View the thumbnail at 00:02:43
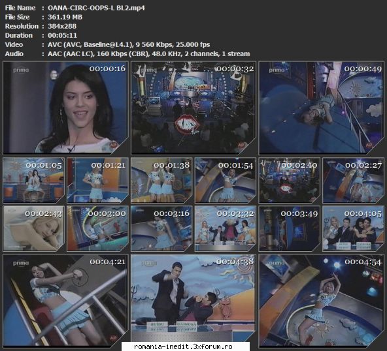The width and height of the screenshot is (387, 351). coord(33,228)
